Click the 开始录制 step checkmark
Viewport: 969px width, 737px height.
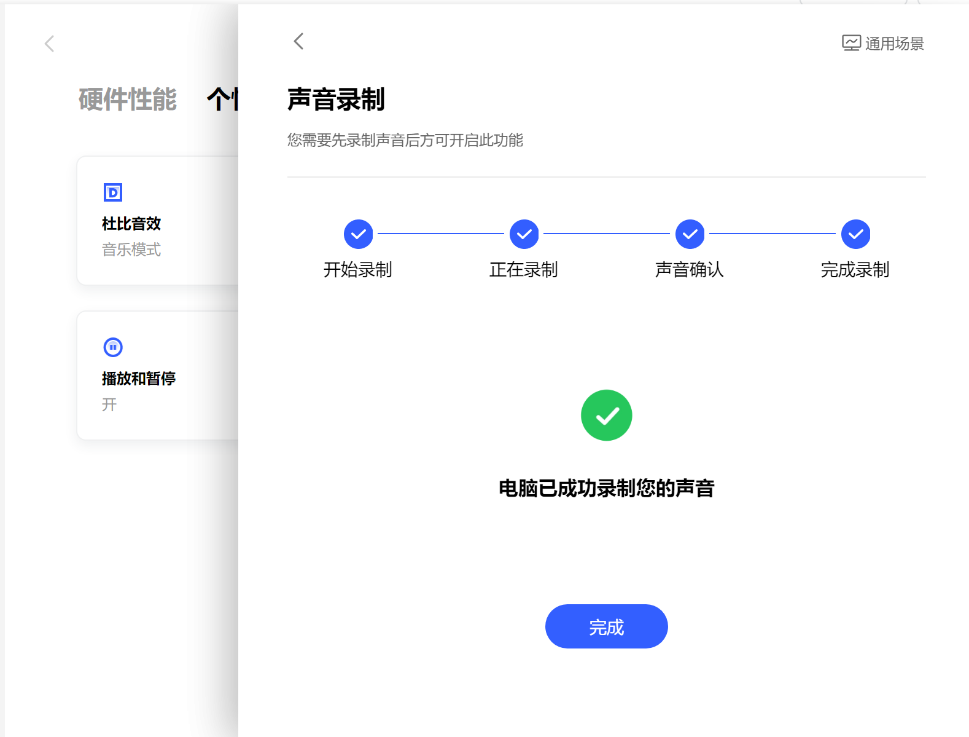359,234
